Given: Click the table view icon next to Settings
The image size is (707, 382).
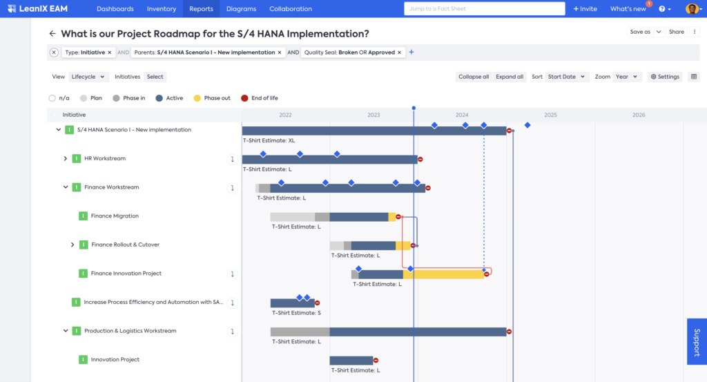Looking at the screenshot, I should [694, 77].
